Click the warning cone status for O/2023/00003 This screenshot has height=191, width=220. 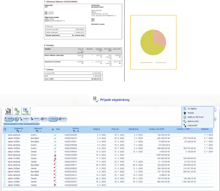point(55,155)
